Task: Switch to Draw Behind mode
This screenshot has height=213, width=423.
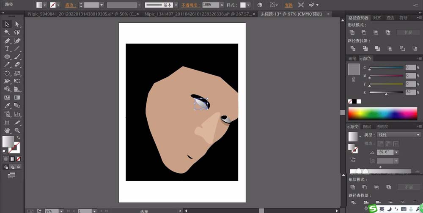Action: coord(12,167)
